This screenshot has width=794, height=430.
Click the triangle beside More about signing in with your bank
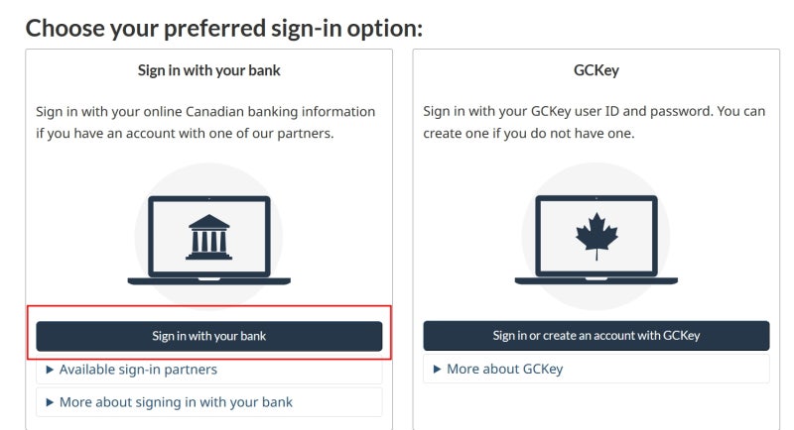click(x=50, y=402)
